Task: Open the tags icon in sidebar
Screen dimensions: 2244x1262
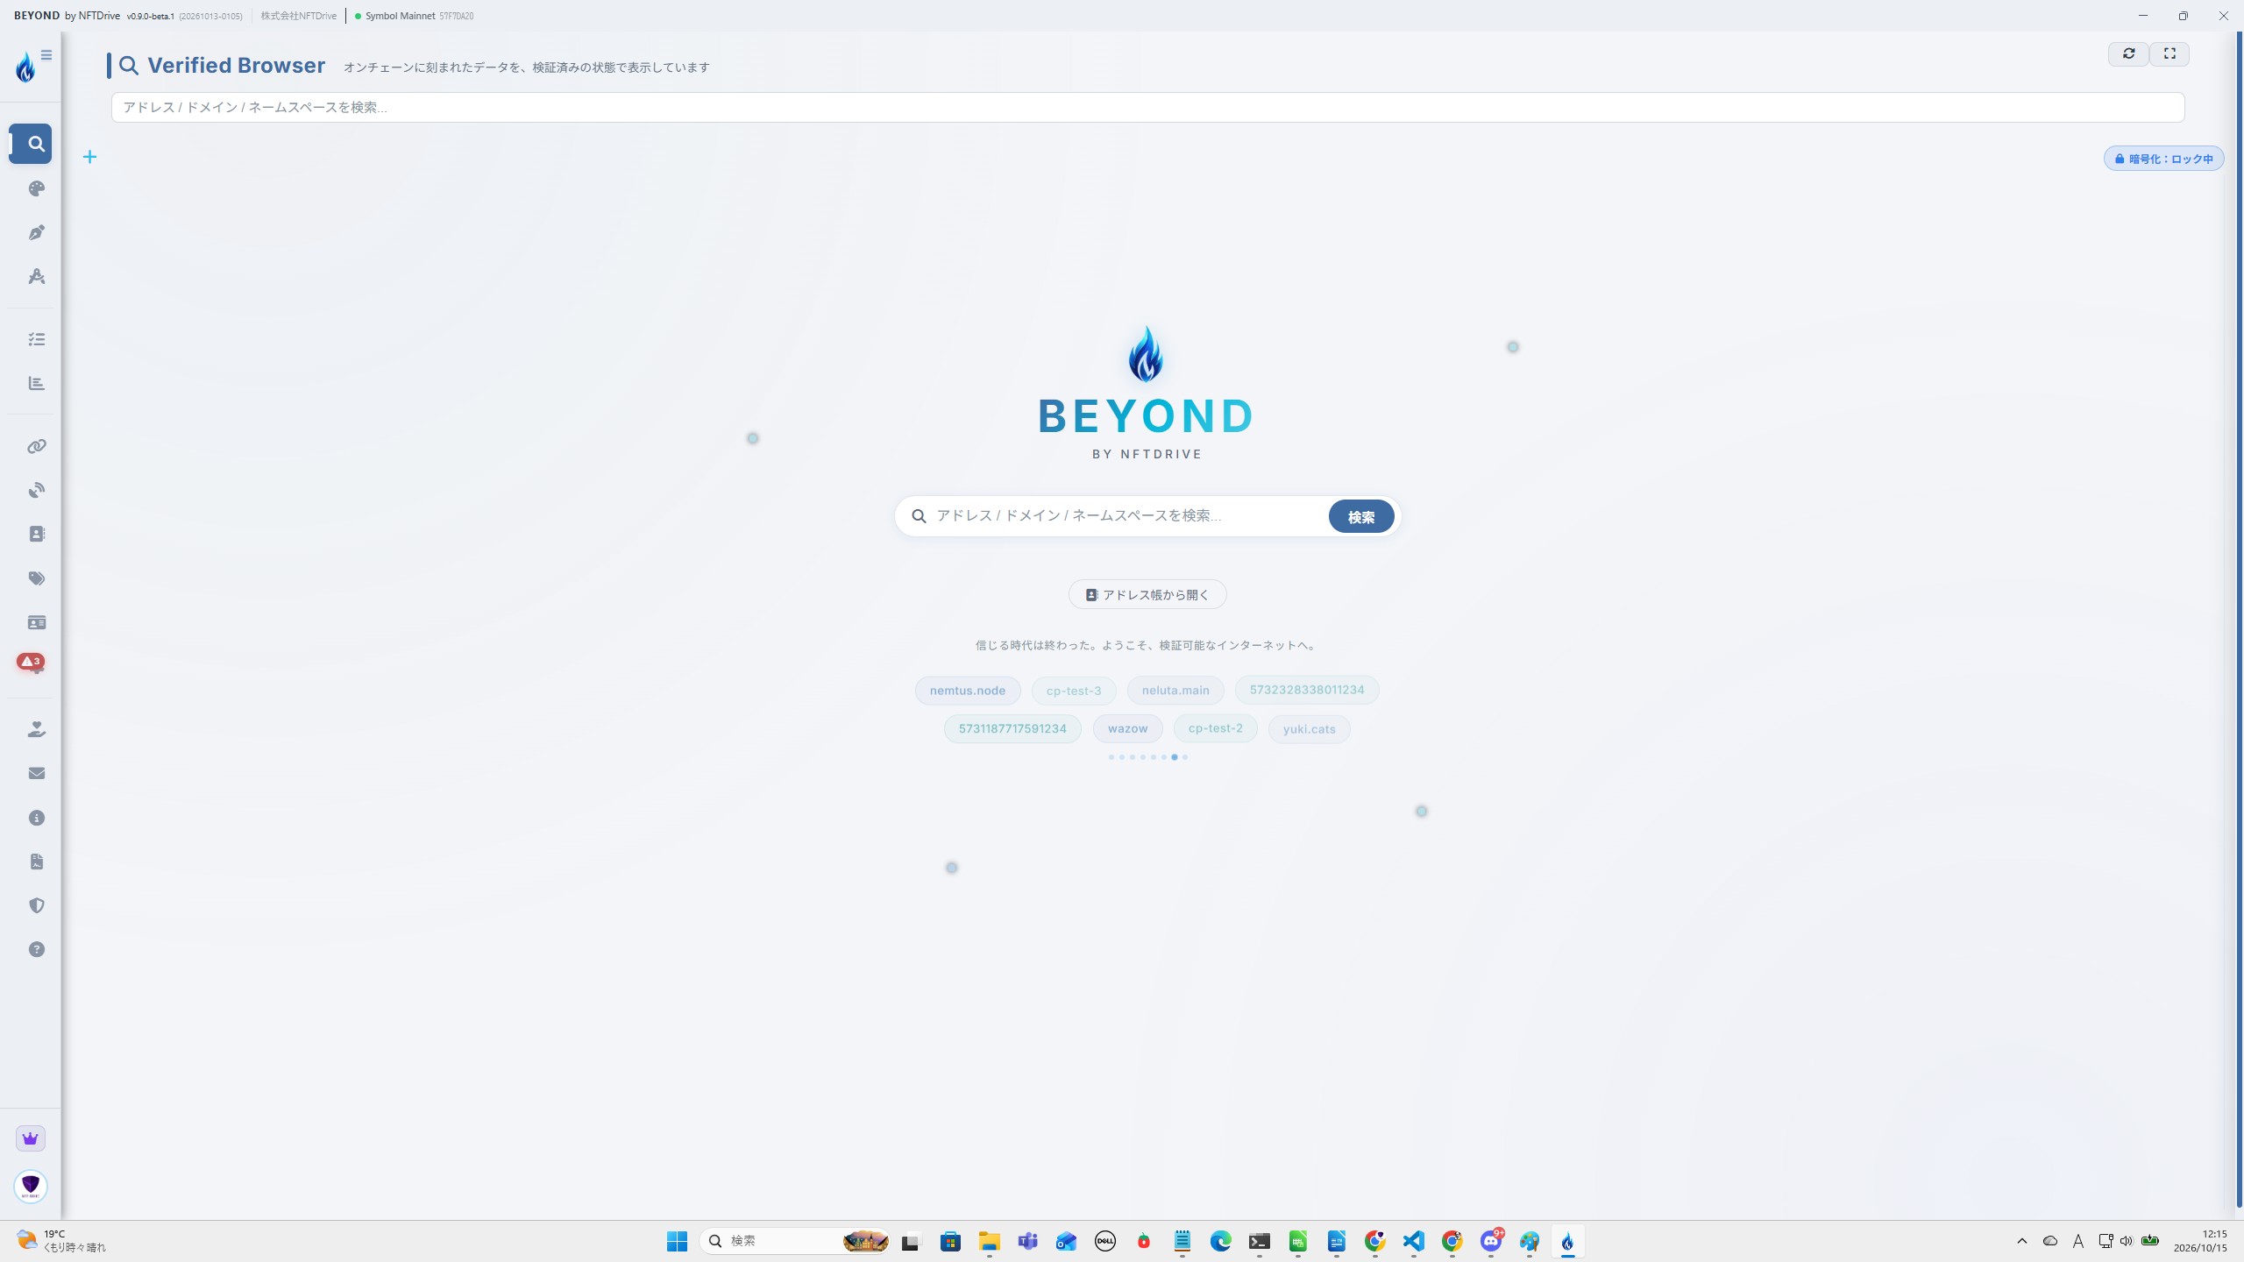Action: click(36, 578)
